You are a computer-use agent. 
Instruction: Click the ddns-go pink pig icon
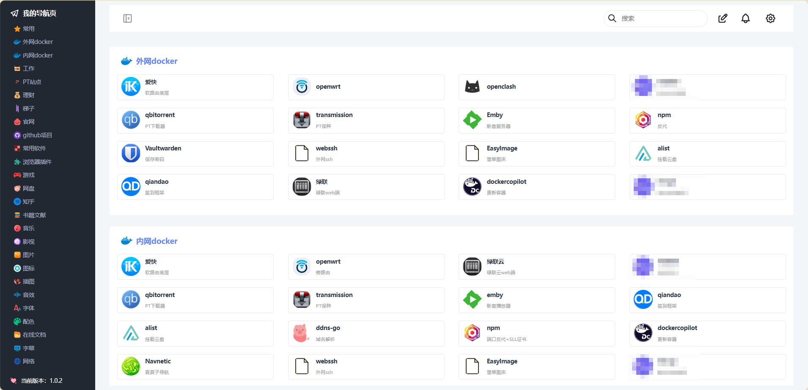pyautogui.click(x=301, y=333)
